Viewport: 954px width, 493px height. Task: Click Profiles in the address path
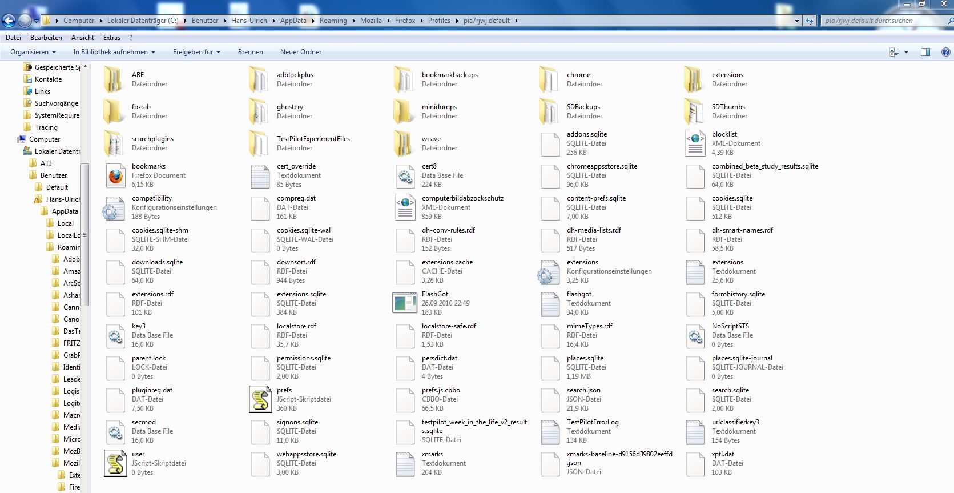[439, 21]
